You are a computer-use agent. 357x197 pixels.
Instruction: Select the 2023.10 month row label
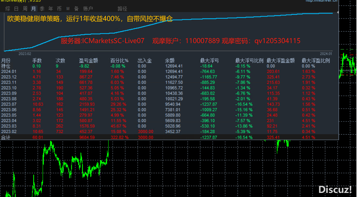point(9,88)
